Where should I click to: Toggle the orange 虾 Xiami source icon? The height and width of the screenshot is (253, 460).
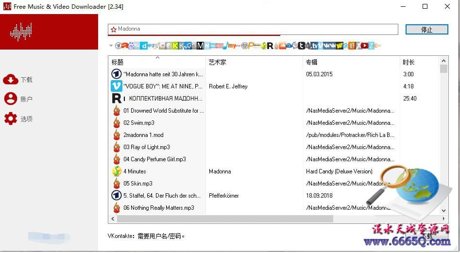352,46
